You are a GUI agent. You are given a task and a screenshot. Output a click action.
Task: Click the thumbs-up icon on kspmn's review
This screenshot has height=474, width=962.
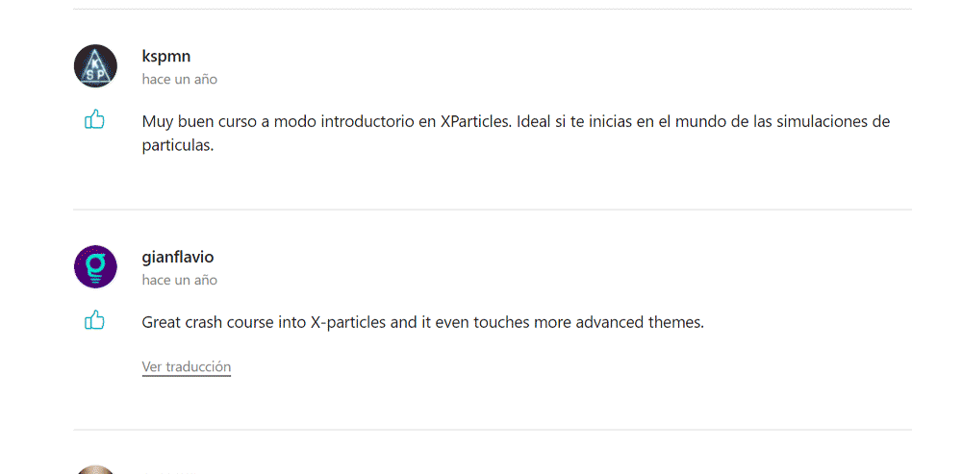click(94, 119)
